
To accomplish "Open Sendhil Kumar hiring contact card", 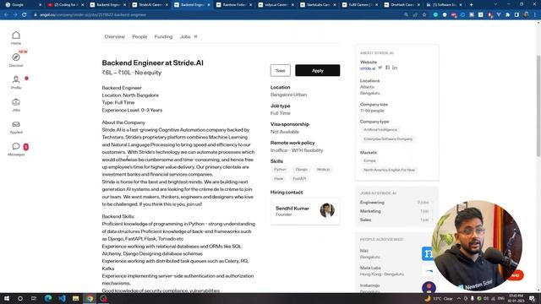I will [305, 211].
